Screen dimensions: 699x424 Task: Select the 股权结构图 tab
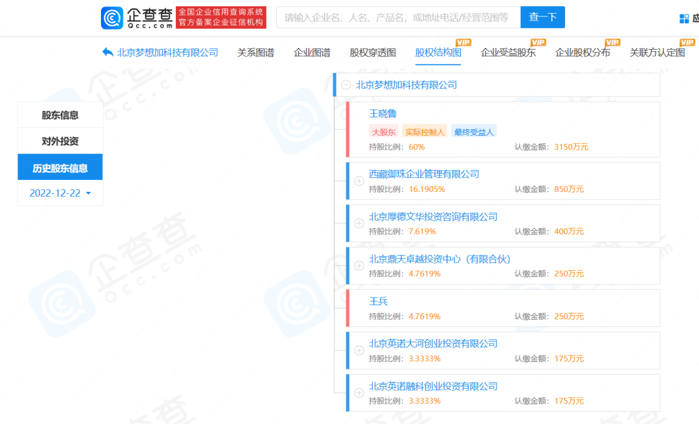(x=438, y=52)
